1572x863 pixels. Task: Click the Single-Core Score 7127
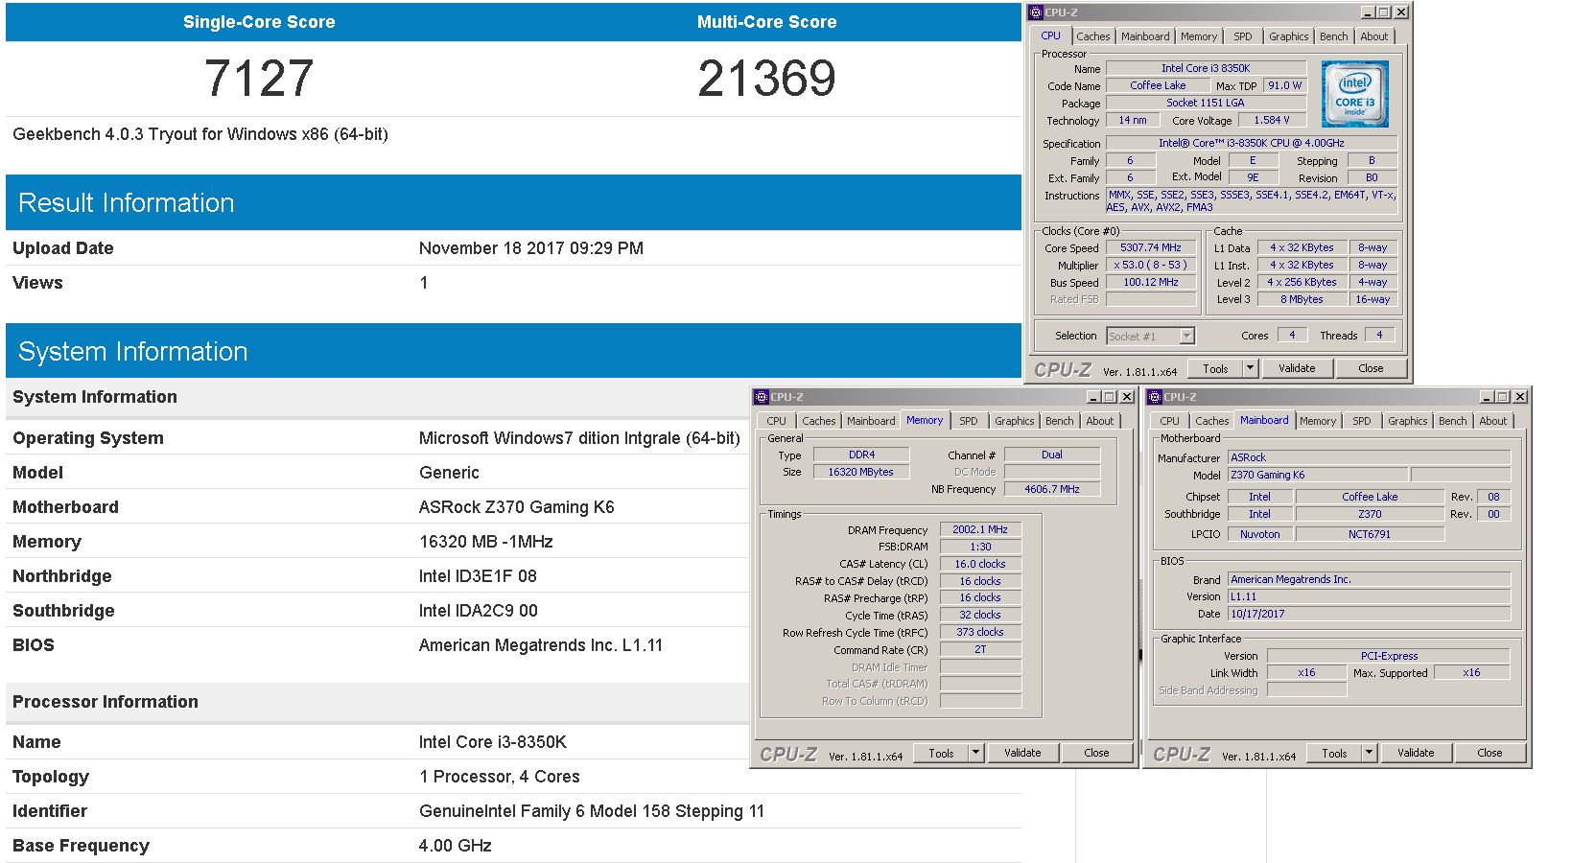click(x=259, y=79)
